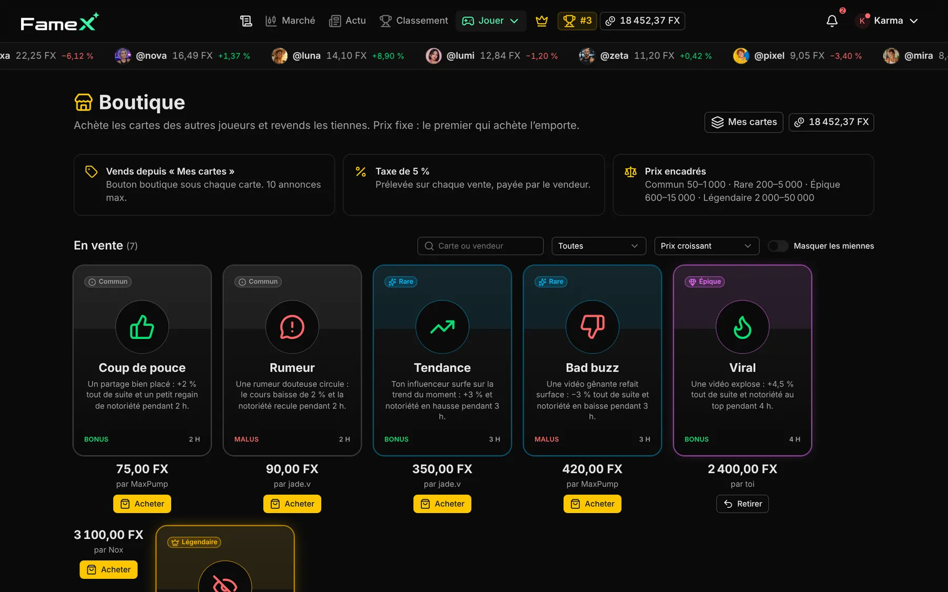Buy the 3 100,00 FX card from Nox
The width and height of the screenshot is (948, 592).
tap(108, 569)
